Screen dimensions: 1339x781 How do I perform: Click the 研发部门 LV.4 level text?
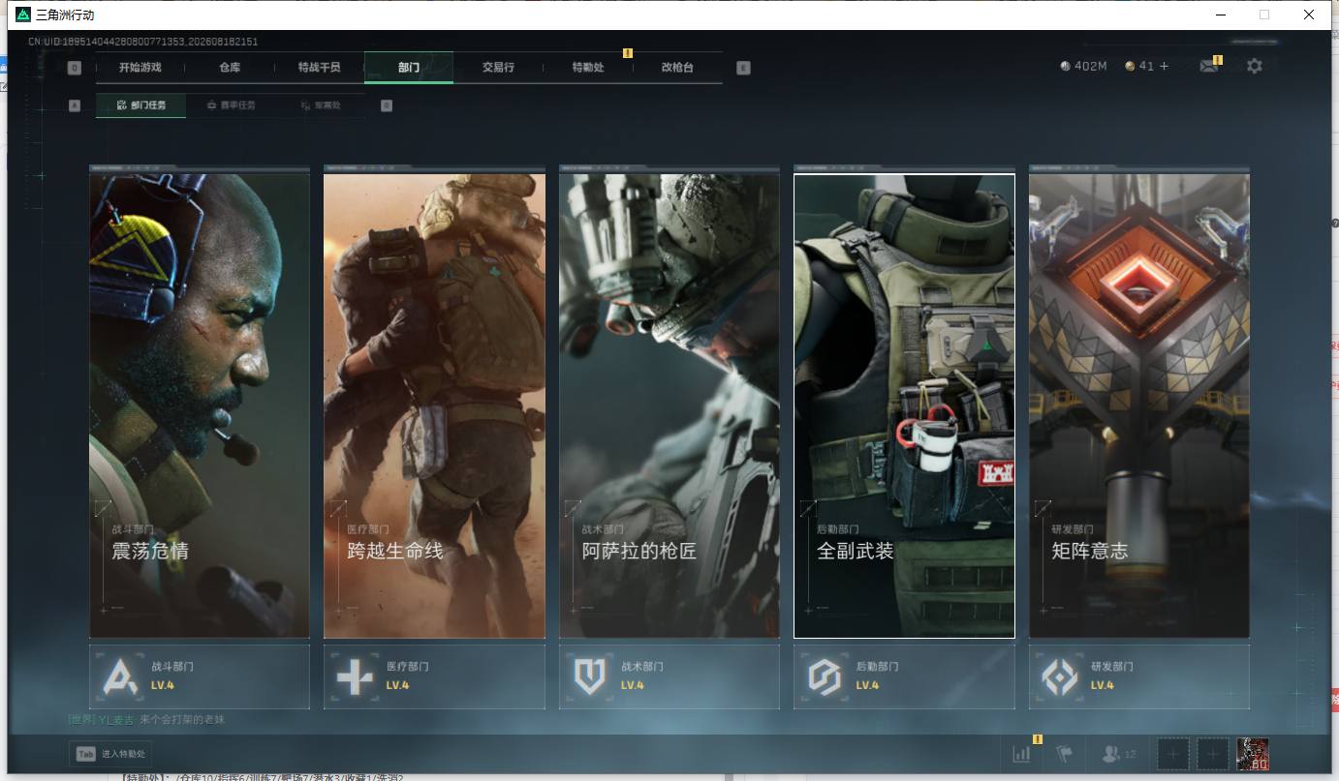pyautogui.click(x=1103, y=685)
